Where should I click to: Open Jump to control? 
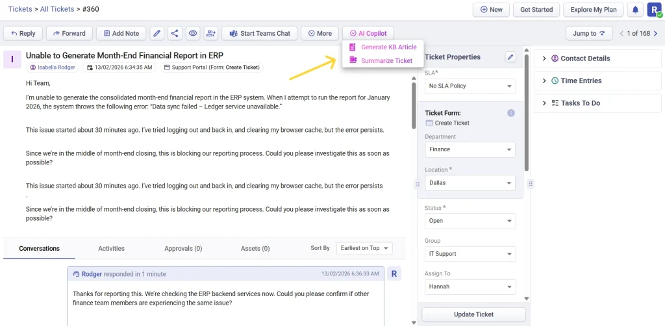589,34
